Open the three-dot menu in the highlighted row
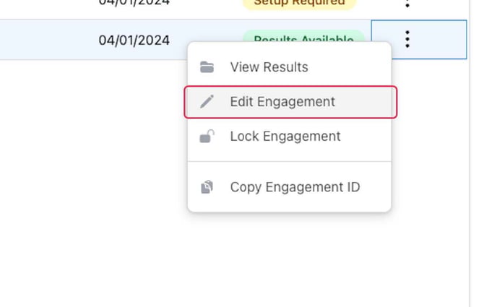 pyautogui.click(x=407, y=39)
